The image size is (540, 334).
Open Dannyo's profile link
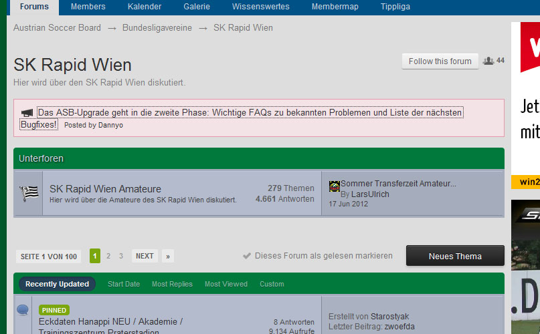110,125
